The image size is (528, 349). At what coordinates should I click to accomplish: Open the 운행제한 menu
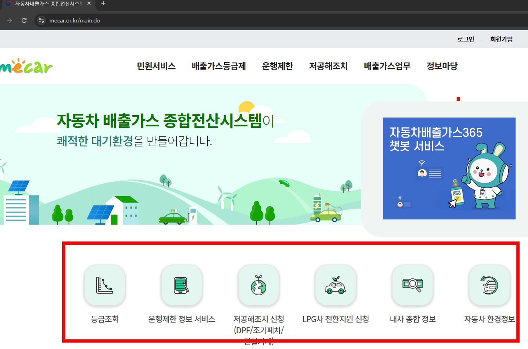277,66
